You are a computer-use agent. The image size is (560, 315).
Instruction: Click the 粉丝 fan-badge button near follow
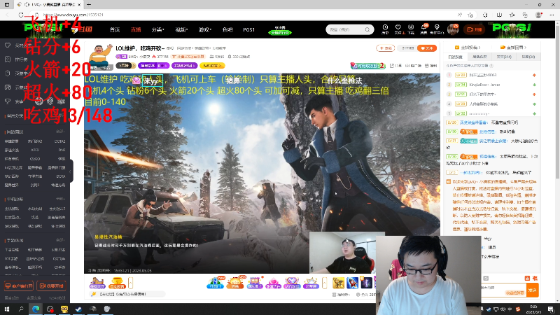pos(385,48)
